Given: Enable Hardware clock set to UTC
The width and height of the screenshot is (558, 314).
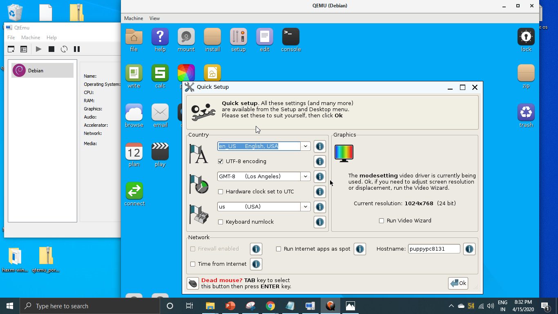Looking at the screenshot, I should (221, 191).
